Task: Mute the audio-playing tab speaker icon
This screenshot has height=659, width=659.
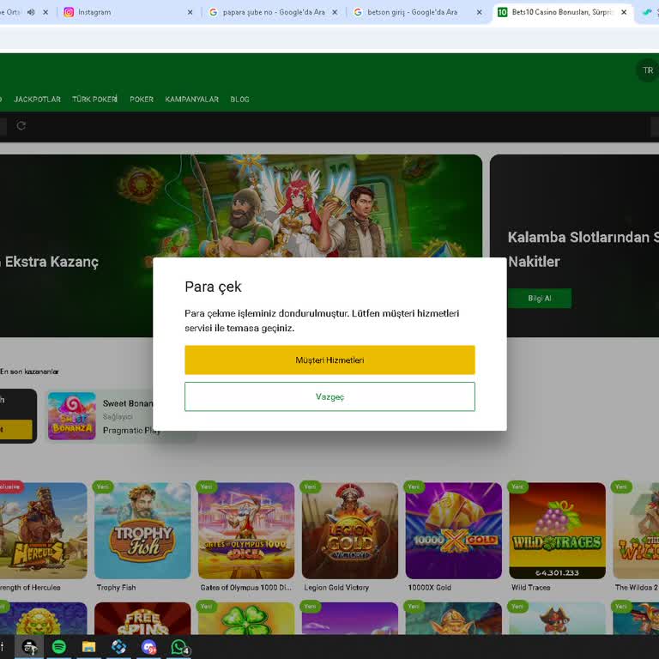Action: [x=31, y=12]
